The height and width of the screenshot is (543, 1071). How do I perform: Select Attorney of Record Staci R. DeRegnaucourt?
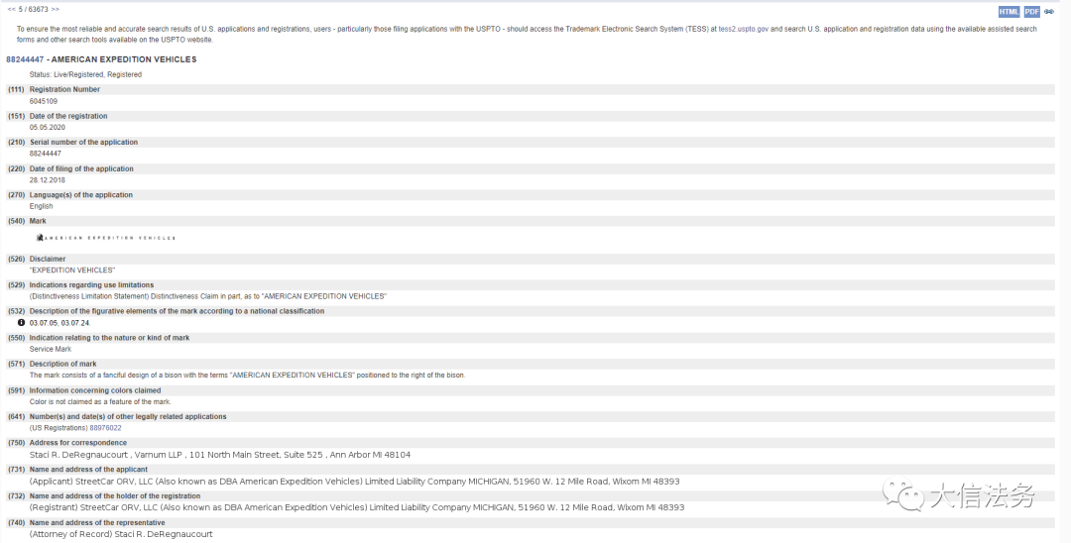[x=121, y=534]
